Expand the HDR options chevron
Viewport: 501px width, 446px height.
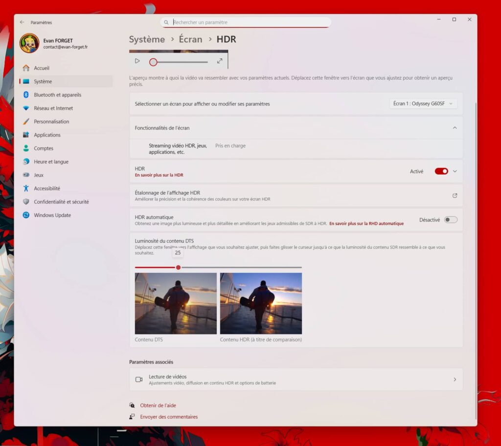click(x=455, y=171)
